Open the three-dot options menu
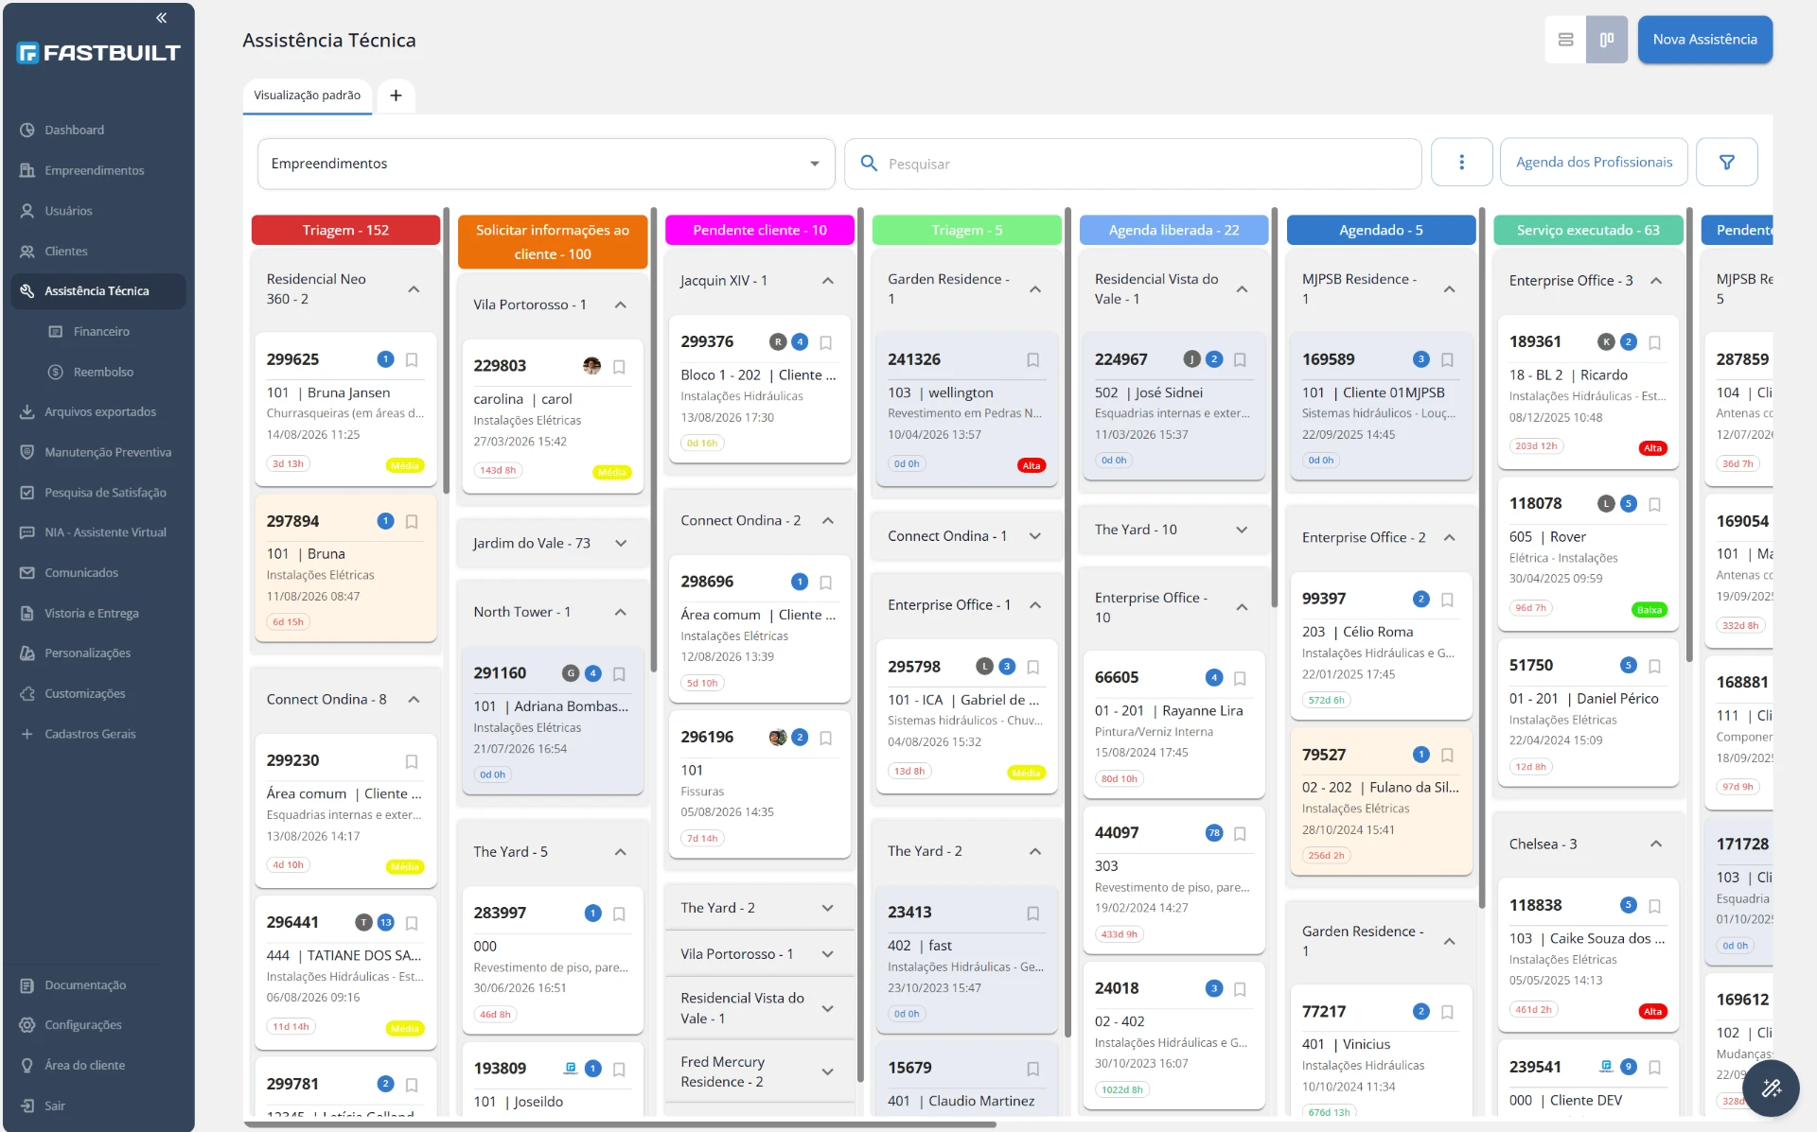This screenshot has width=1817, height=1132. (1461, 163)
